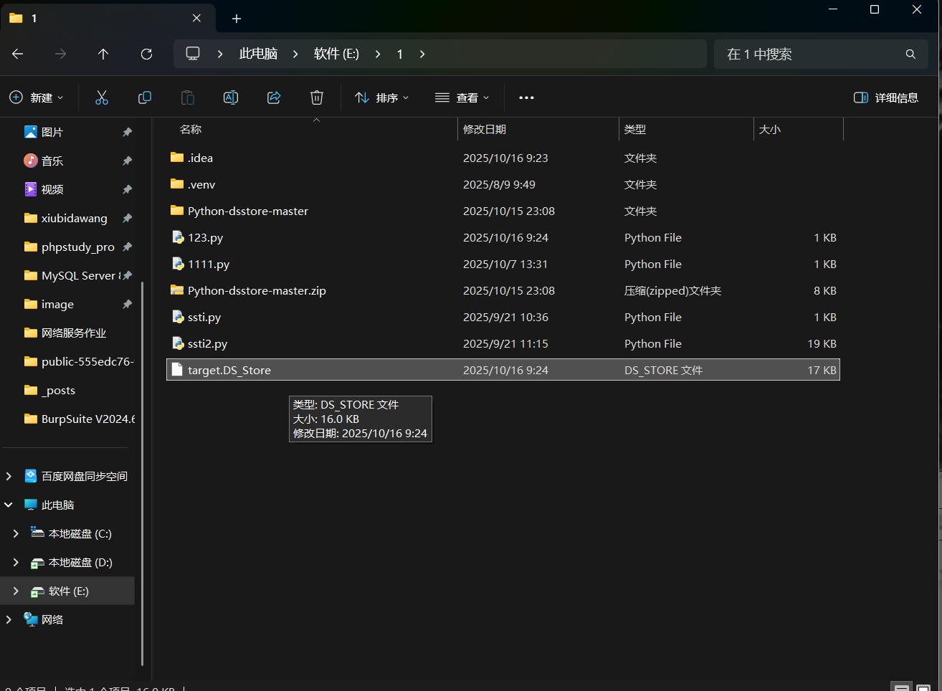Click 此电脑 in the address breadcrumb
Viewport: 942px width, 691px height.
pyautogui.click(x=258, y=54)
